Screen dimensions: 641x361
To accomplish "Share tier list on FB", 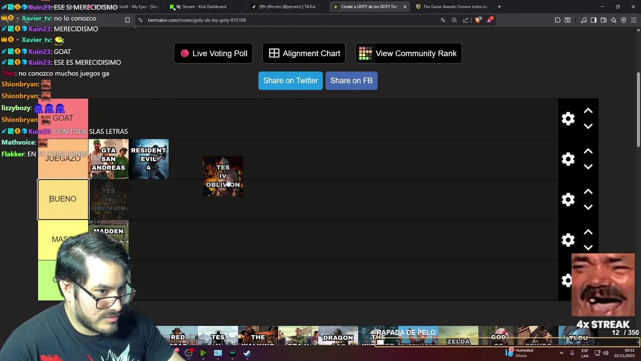I will pyautogui.click(x=352, y=80).
